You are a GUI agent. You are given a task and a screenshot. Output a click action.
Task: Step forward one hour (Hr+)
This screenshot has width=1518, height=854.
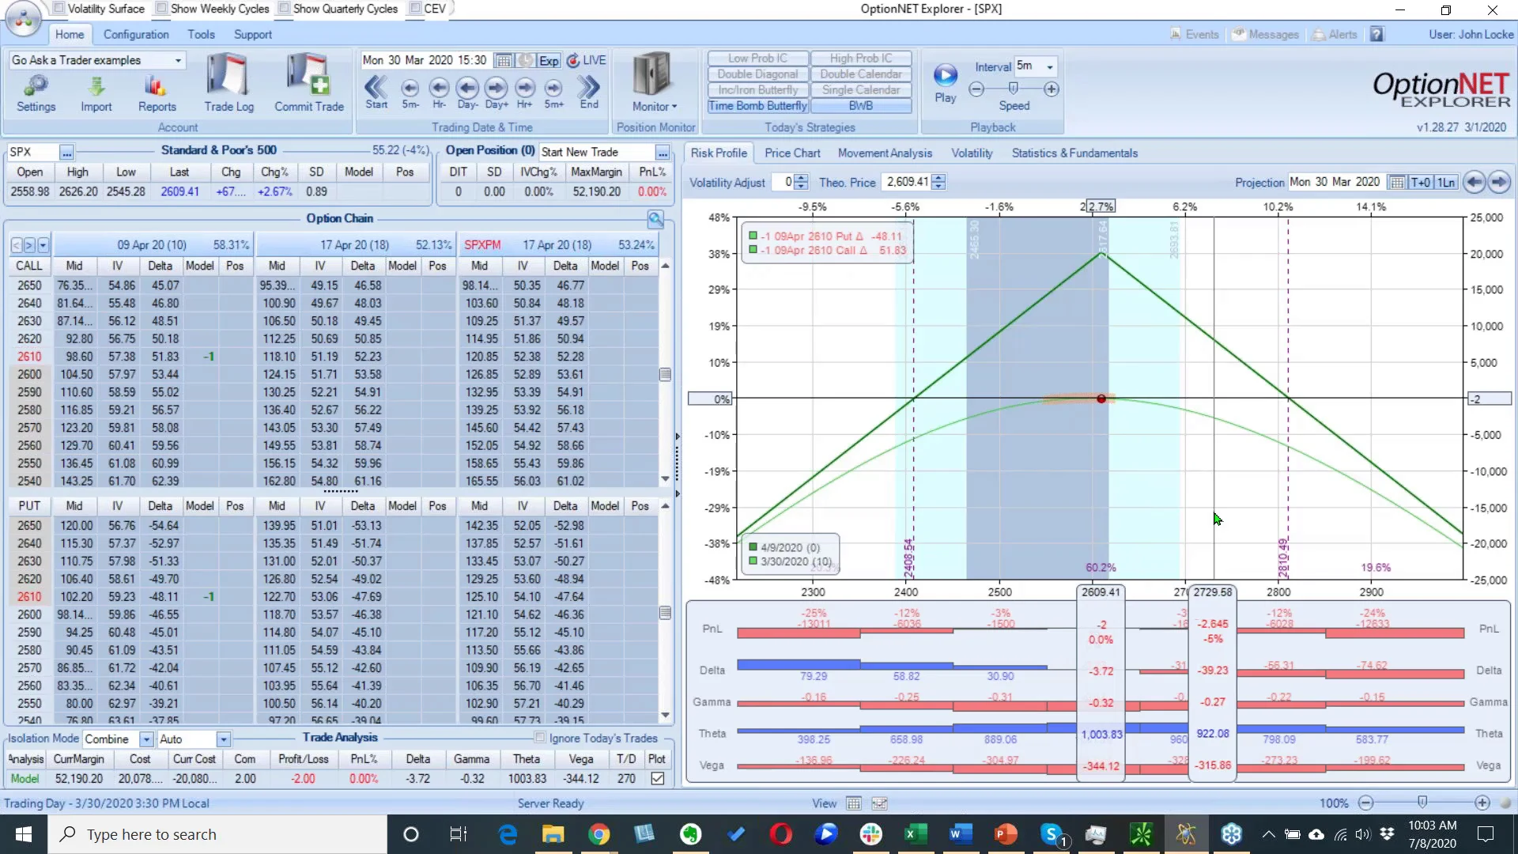(x=525, y=92)
